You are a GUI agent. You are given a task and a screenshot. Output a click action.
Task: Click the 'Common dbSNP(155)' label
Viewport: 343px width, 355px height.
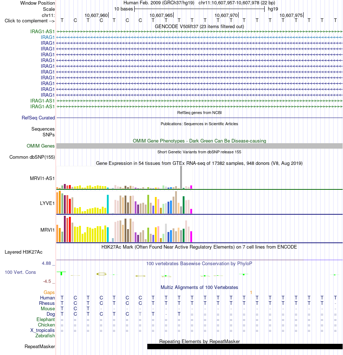(x=32, y=157)
